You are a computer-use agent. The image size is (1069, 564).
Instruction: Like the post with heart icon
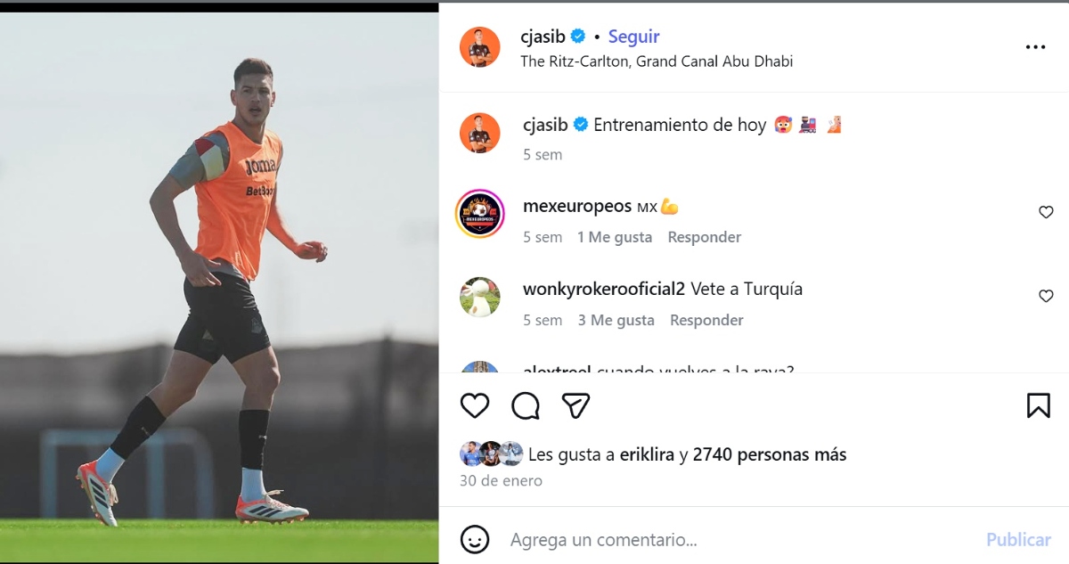(x=475, y=405)
